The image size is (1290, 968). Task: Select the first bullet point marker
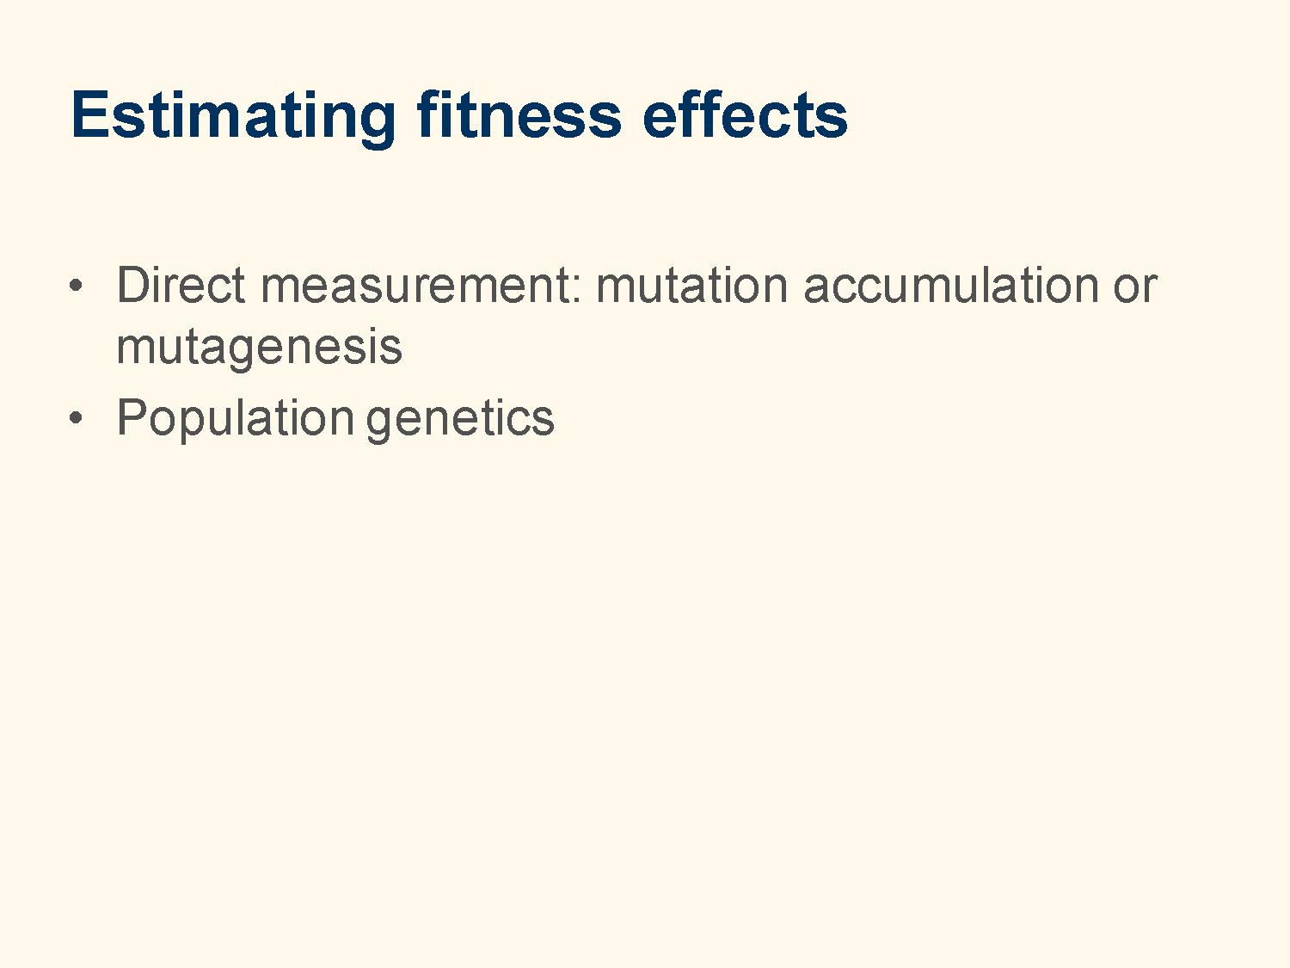point(77,285)
